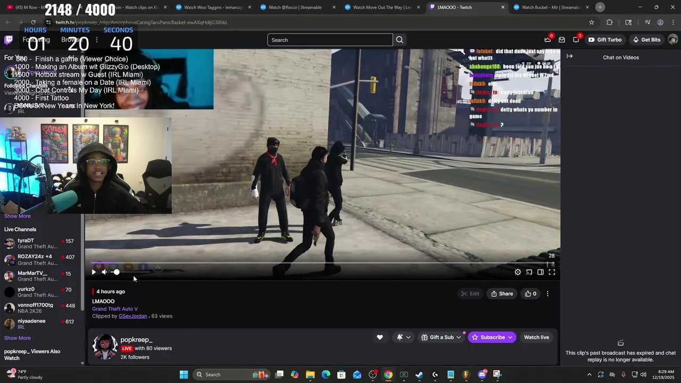
Task: Expand Show More under followed channels
Action: point(18,216)
